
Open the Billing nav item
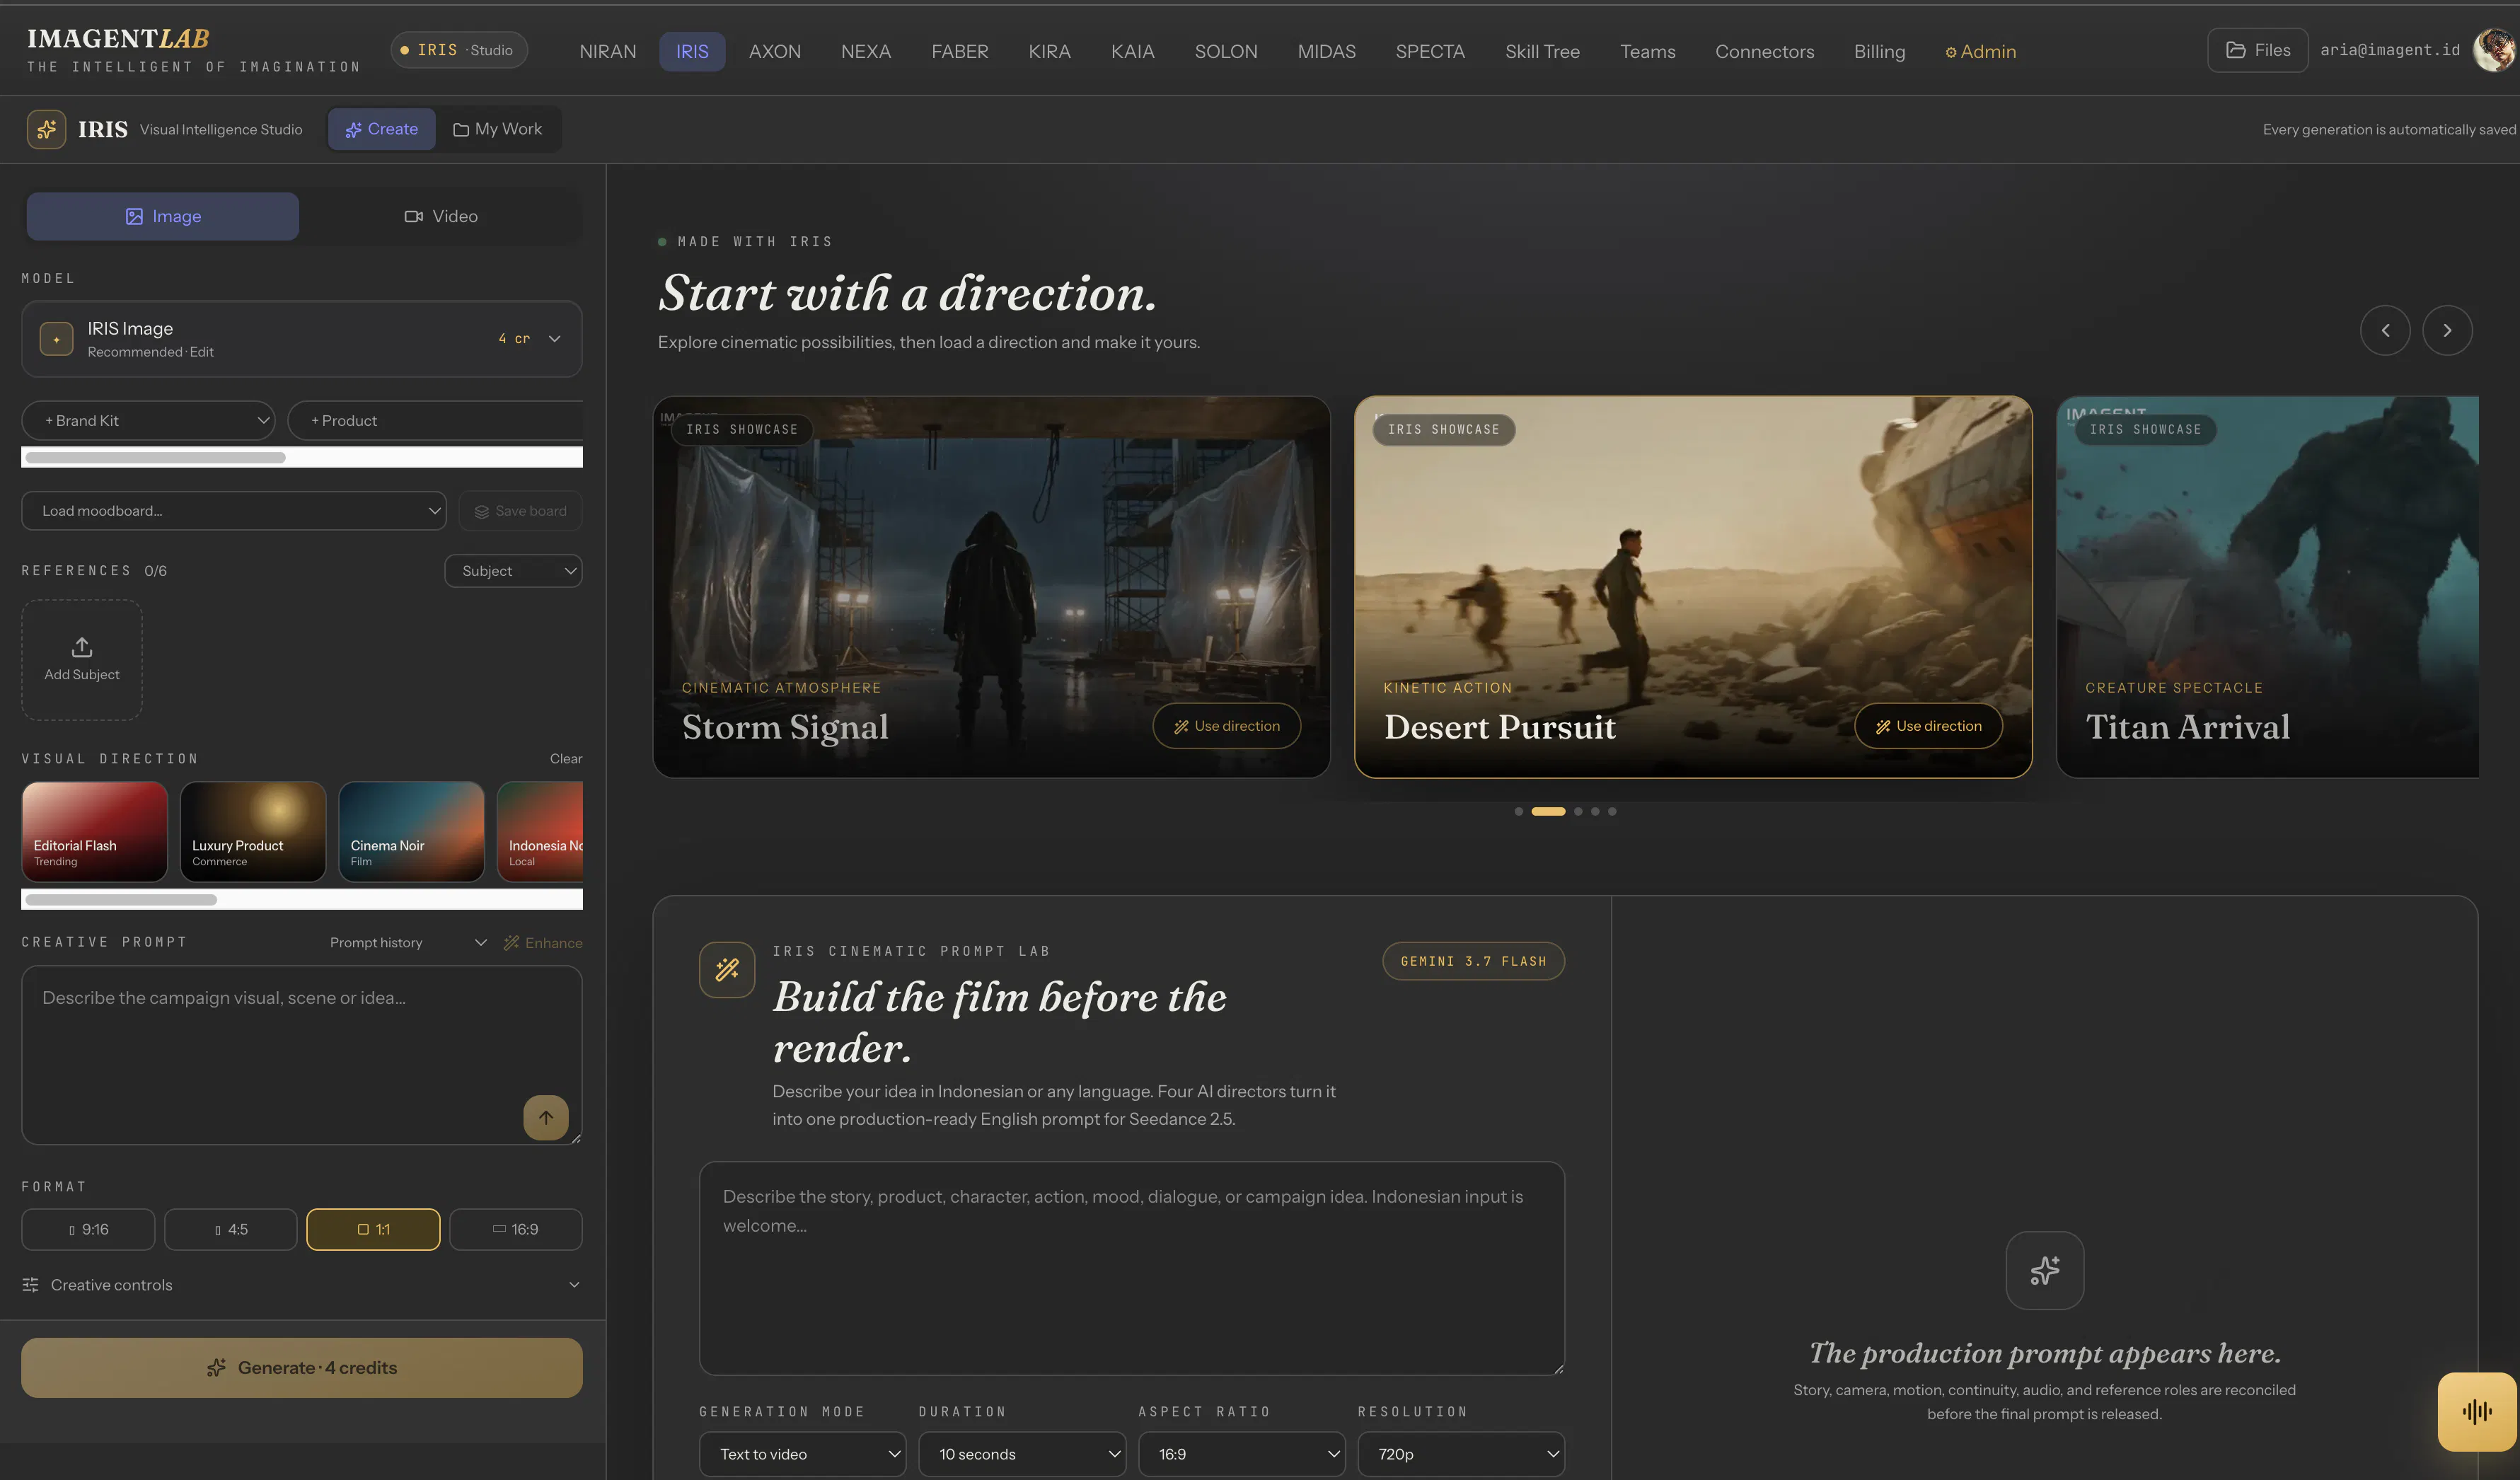pyautogui.click(x=1879, y=51)
